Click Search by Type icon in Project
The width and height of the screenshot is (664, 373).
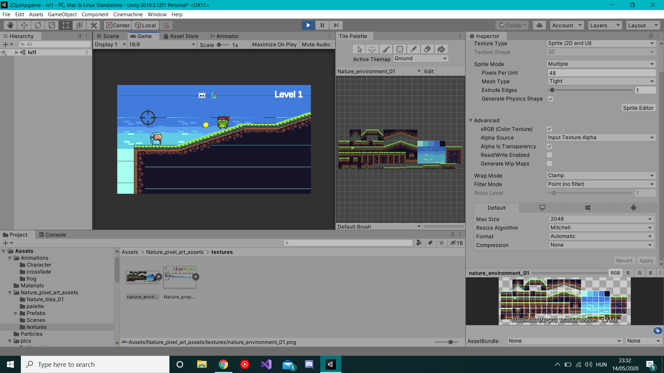[x=419, y=243]
